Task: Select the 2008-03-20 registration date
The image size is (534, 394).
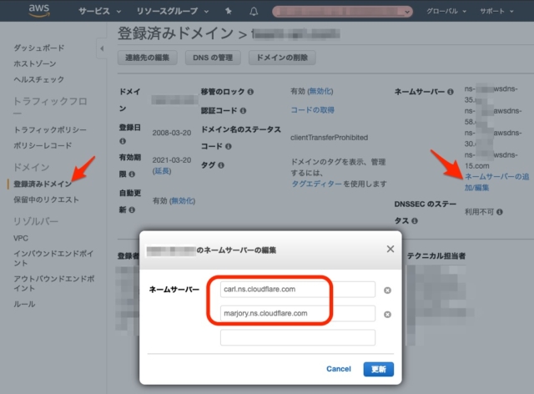Action: 172,133
